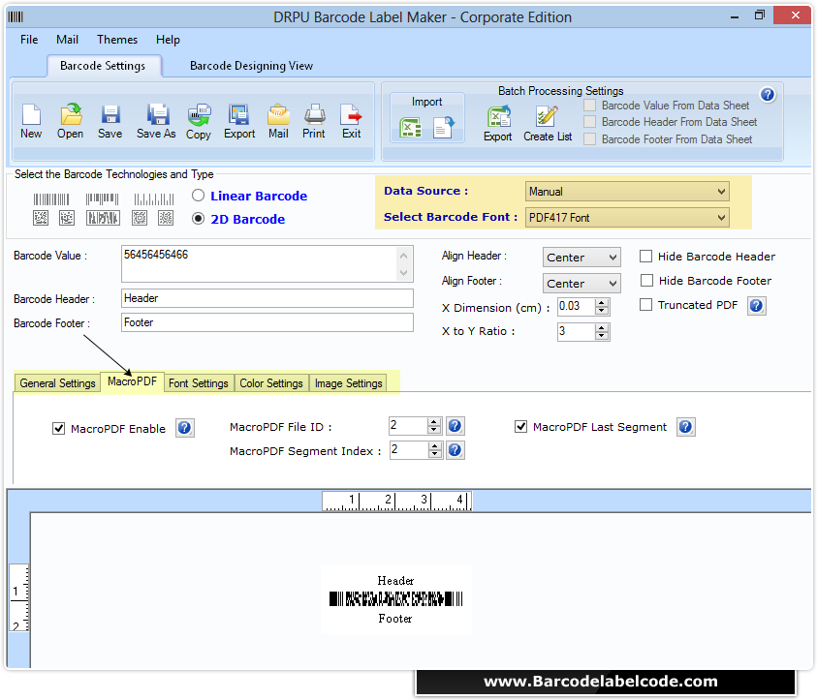Open a file with the Open icon
817x700 pixels.
tap(71, 121)
